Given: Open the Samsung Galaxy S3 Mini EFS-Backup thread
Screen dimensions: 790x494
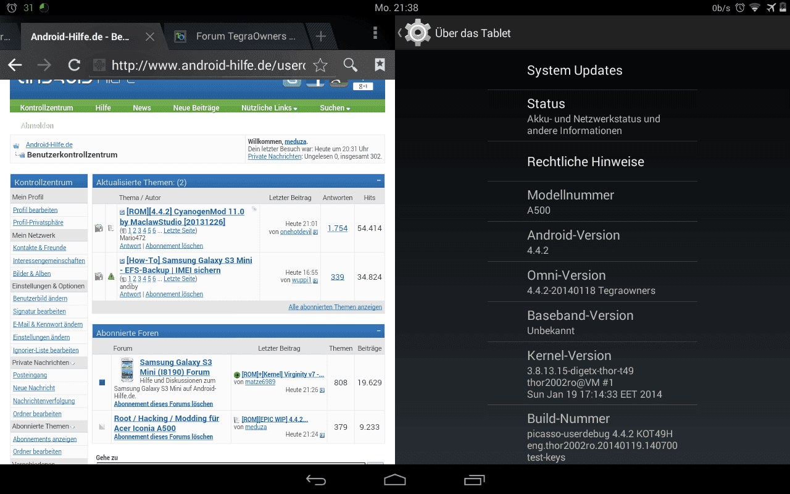Looking at the screenshot, I should click(x=186, y=265).
